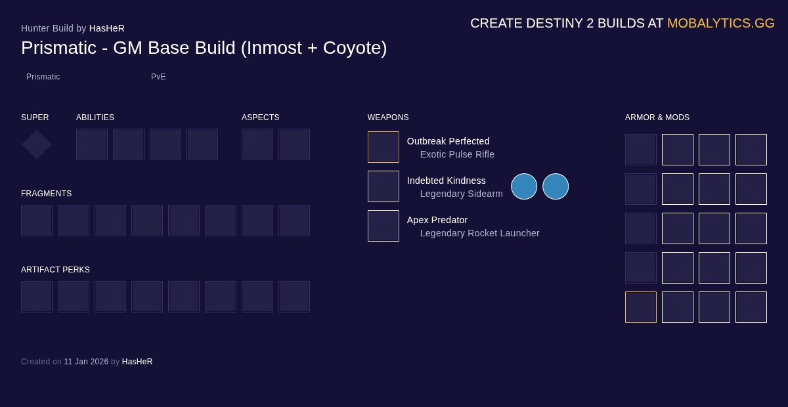Select the Prismatic tag
788x407 pixels.
[x=43, y=77]
